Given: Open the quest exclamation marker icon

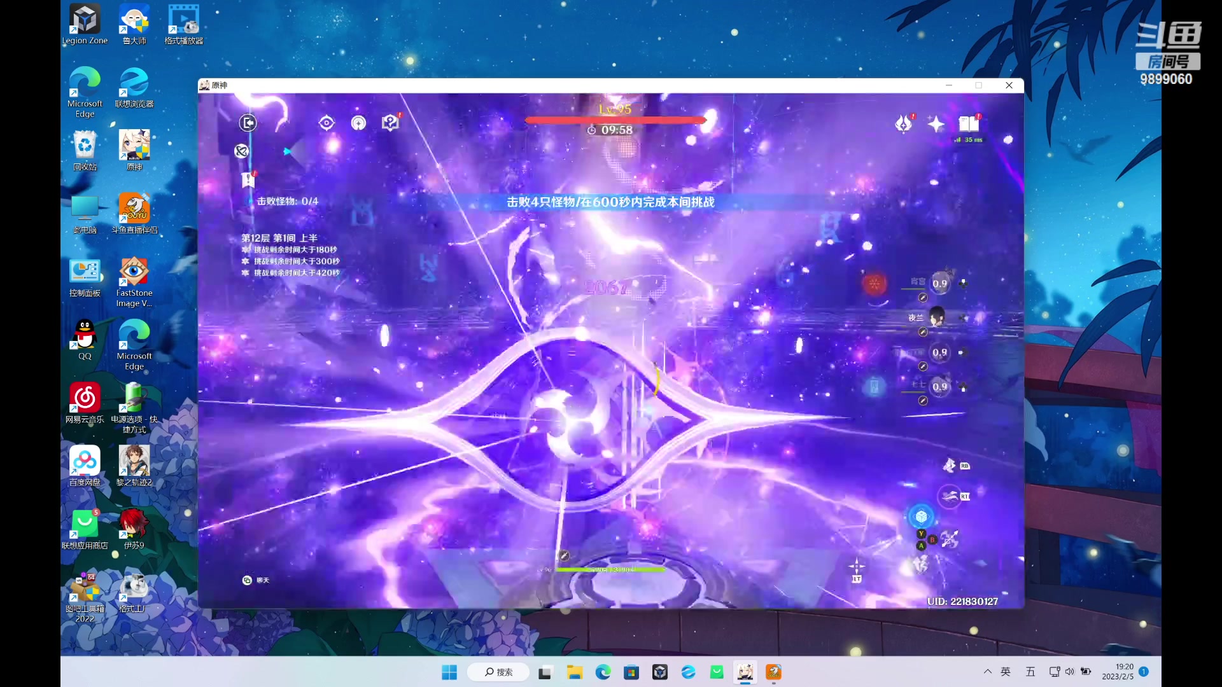Looking at the screenshot, I should point(248,180).
